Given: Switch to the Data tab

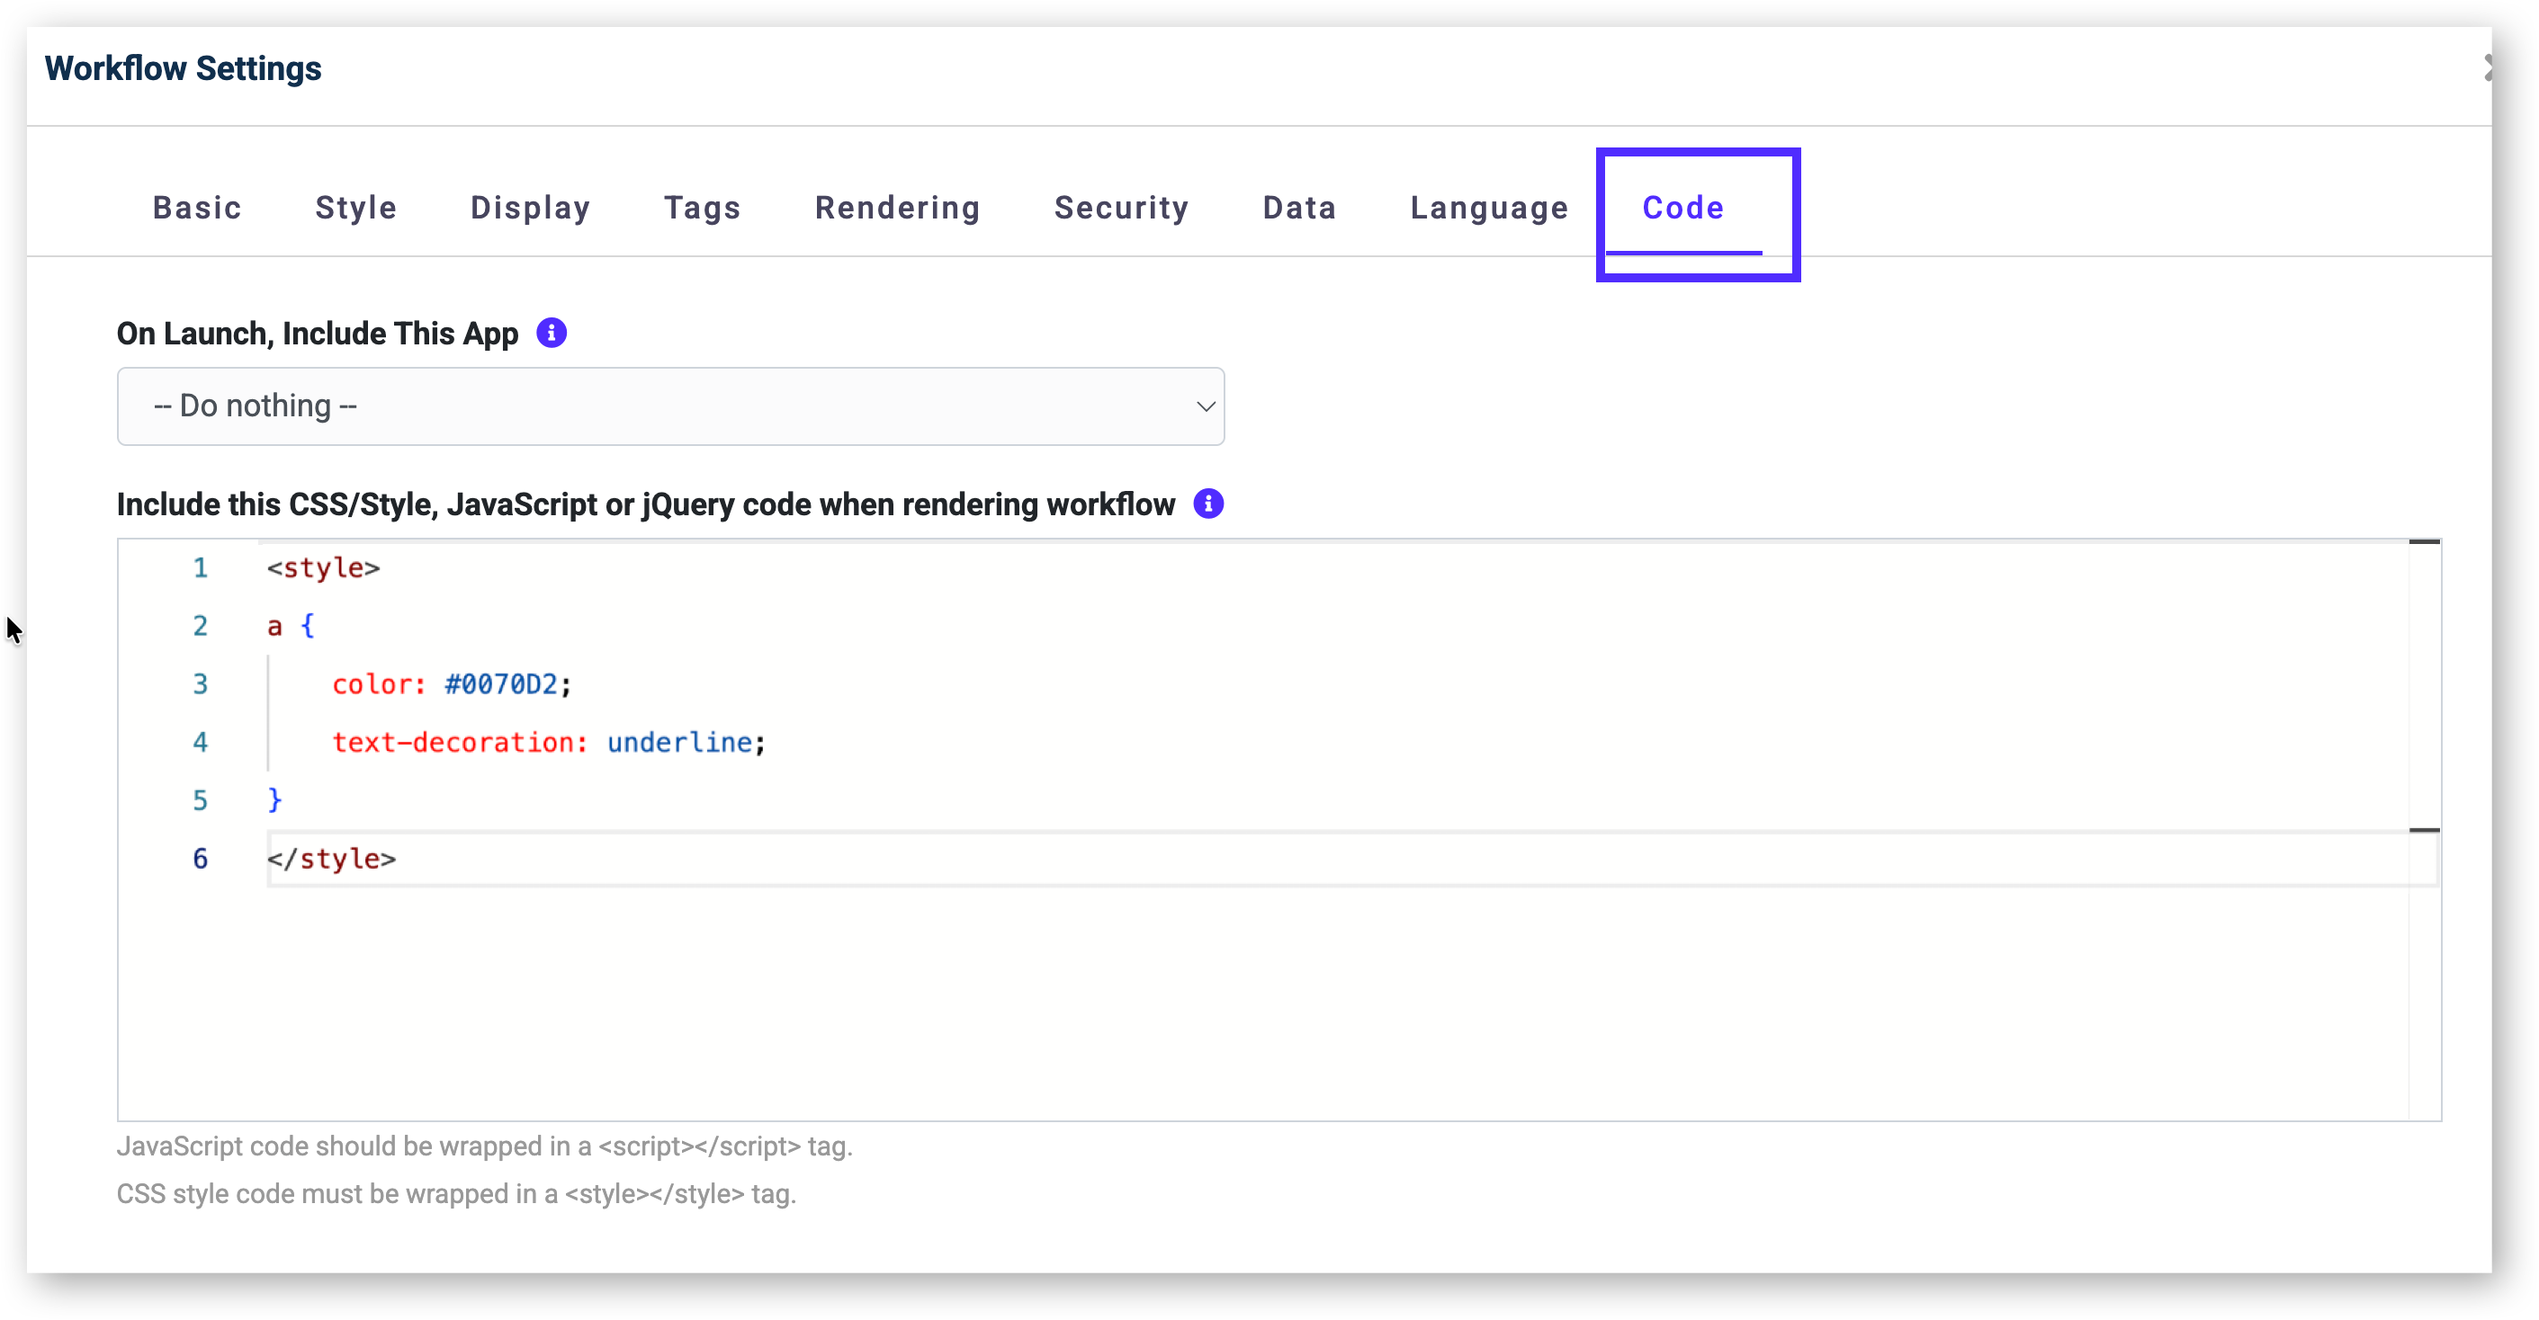Looking at the screenshot, I should [1299, 208].
